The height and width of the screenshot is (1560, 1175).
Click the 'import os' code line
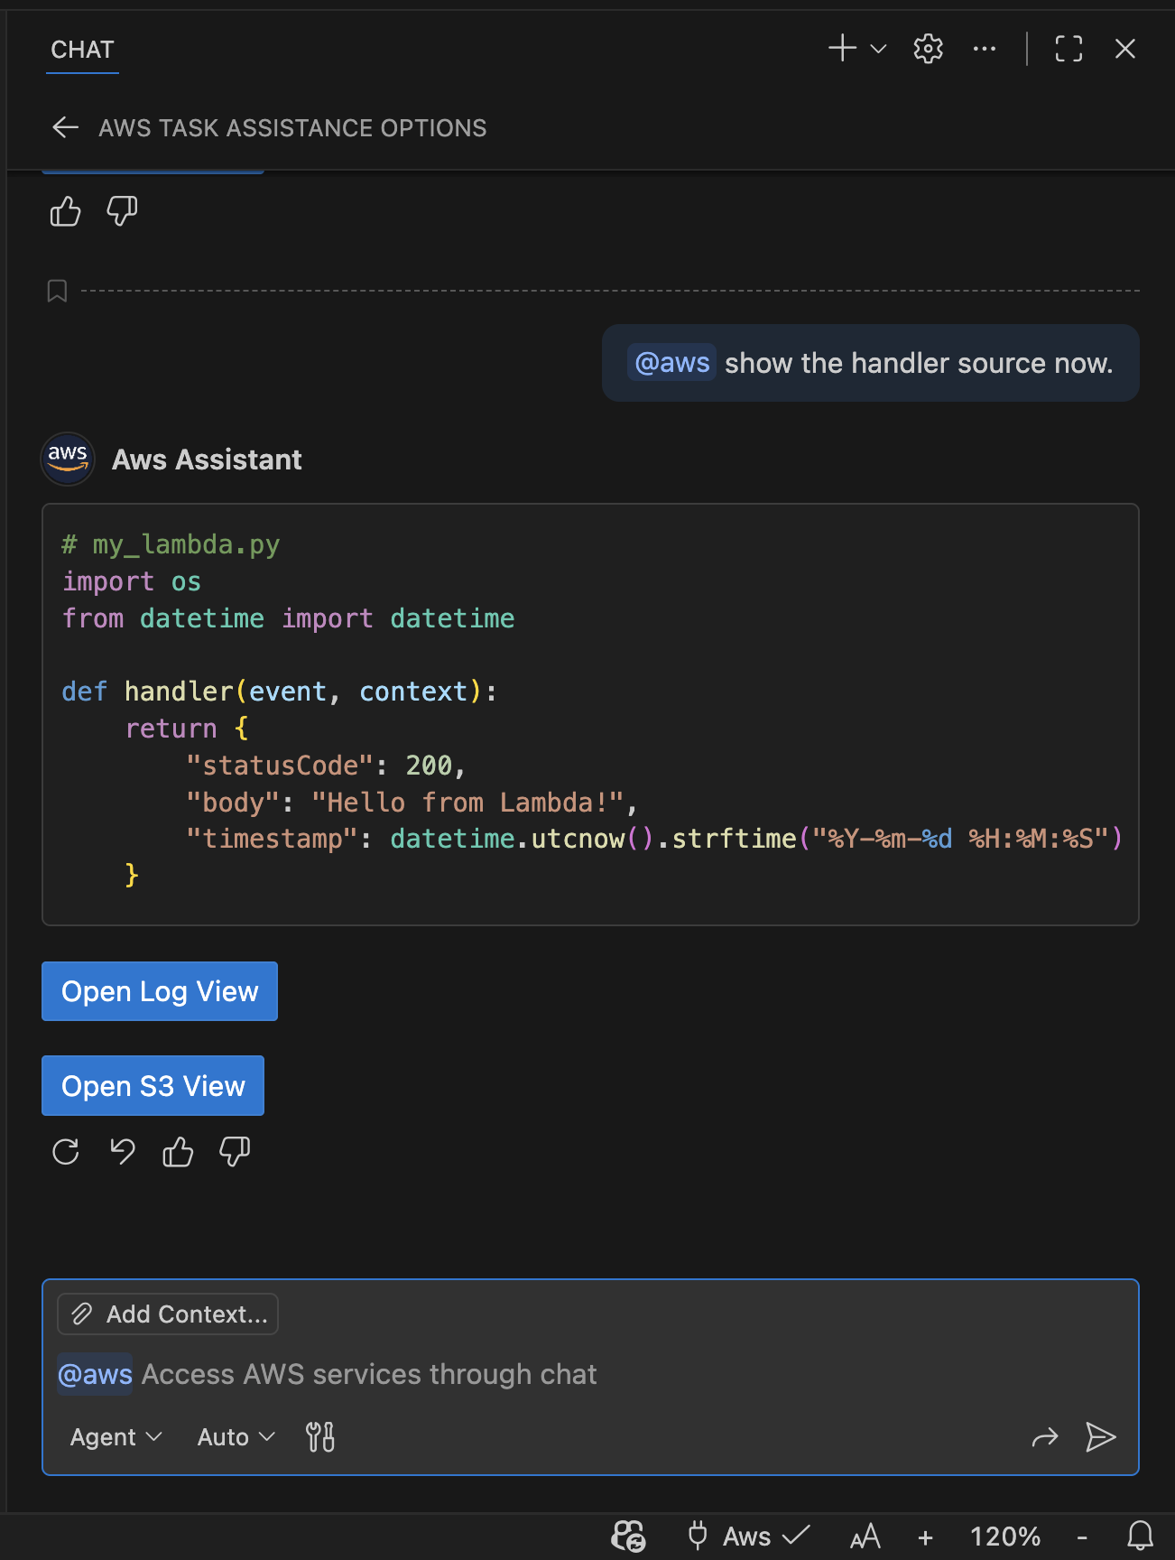tap(132, 581)
